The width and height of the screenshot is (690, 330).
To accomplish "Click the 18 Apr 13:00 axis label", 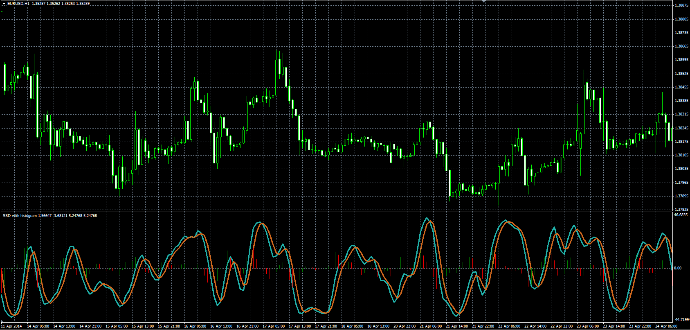I will click(x=378, y=326).
